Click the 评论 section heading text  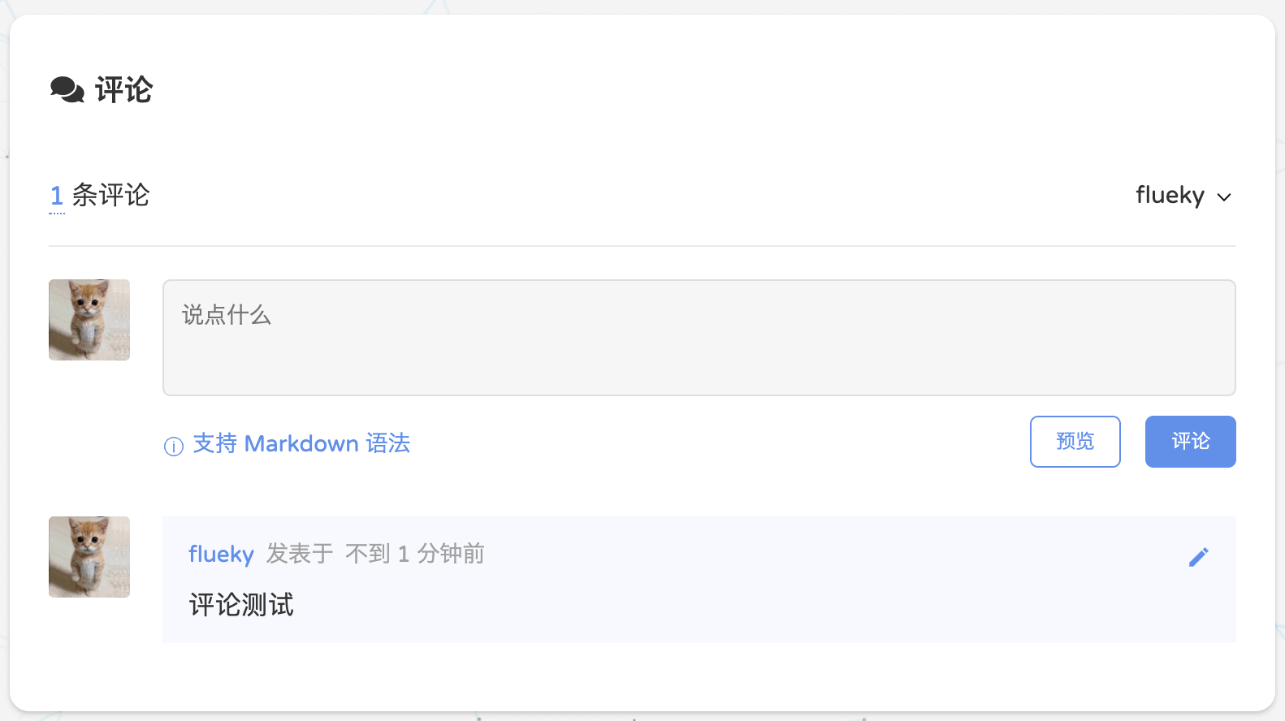(123, 89)
